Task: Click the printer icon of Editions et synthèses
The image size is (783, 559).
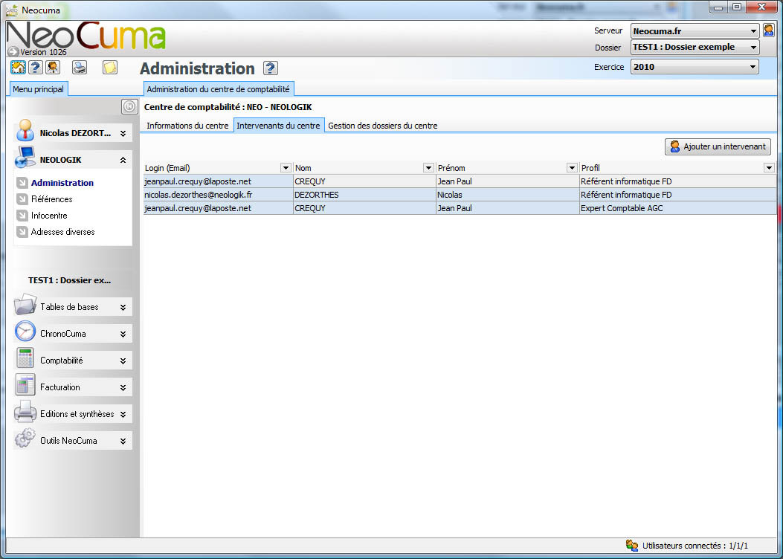Action: coord(25,412)
